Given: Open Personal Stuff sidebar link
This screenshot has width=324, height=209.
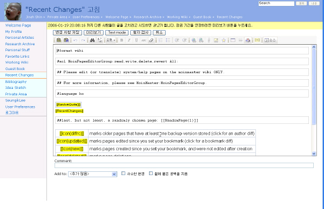Looking at the screenshot, I should click(x=17, y=50).
